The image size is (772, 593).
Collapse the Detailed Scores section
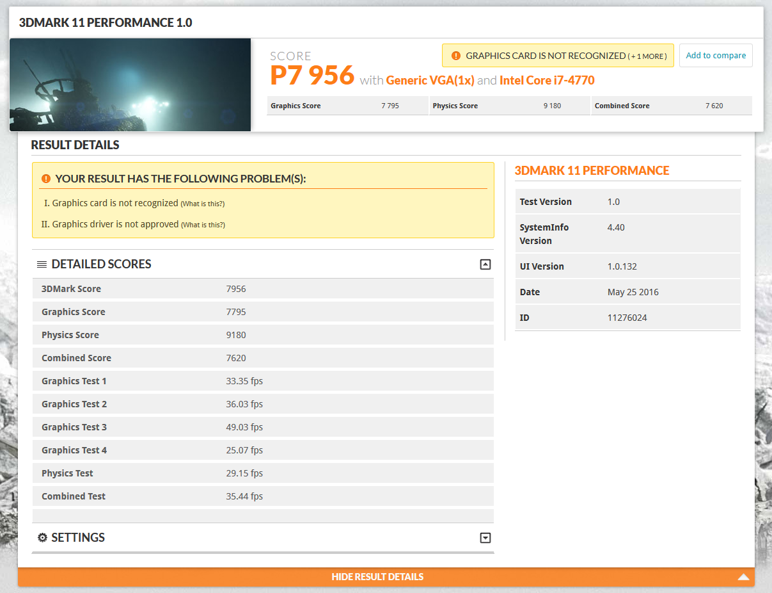pos(485,264)
